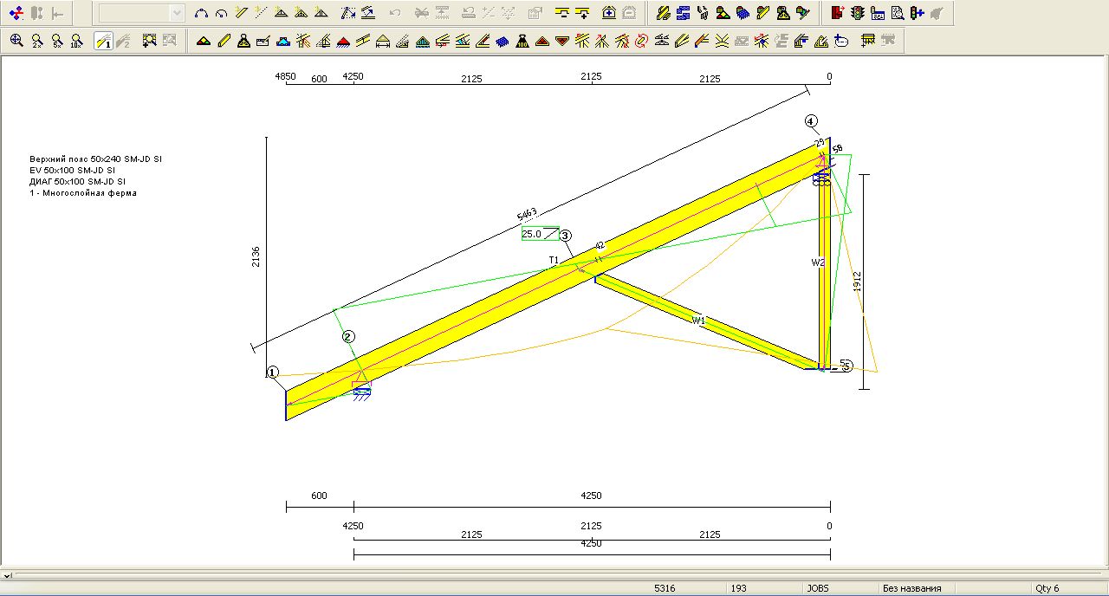Click node marker 3 beside the pitch box
Image resolution: width=1109 pixels, height=596 pixels.
(x=565, y=236)
